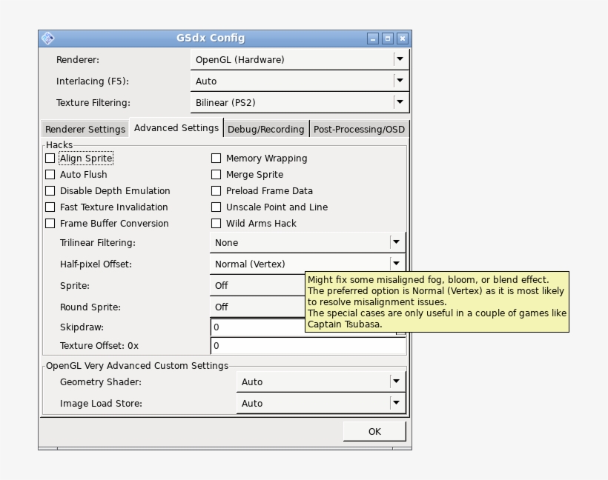Enable Wild Arms Hack checkbox
Image resolution: width=608 pixels, height=480 pixels.
point(217,224)
